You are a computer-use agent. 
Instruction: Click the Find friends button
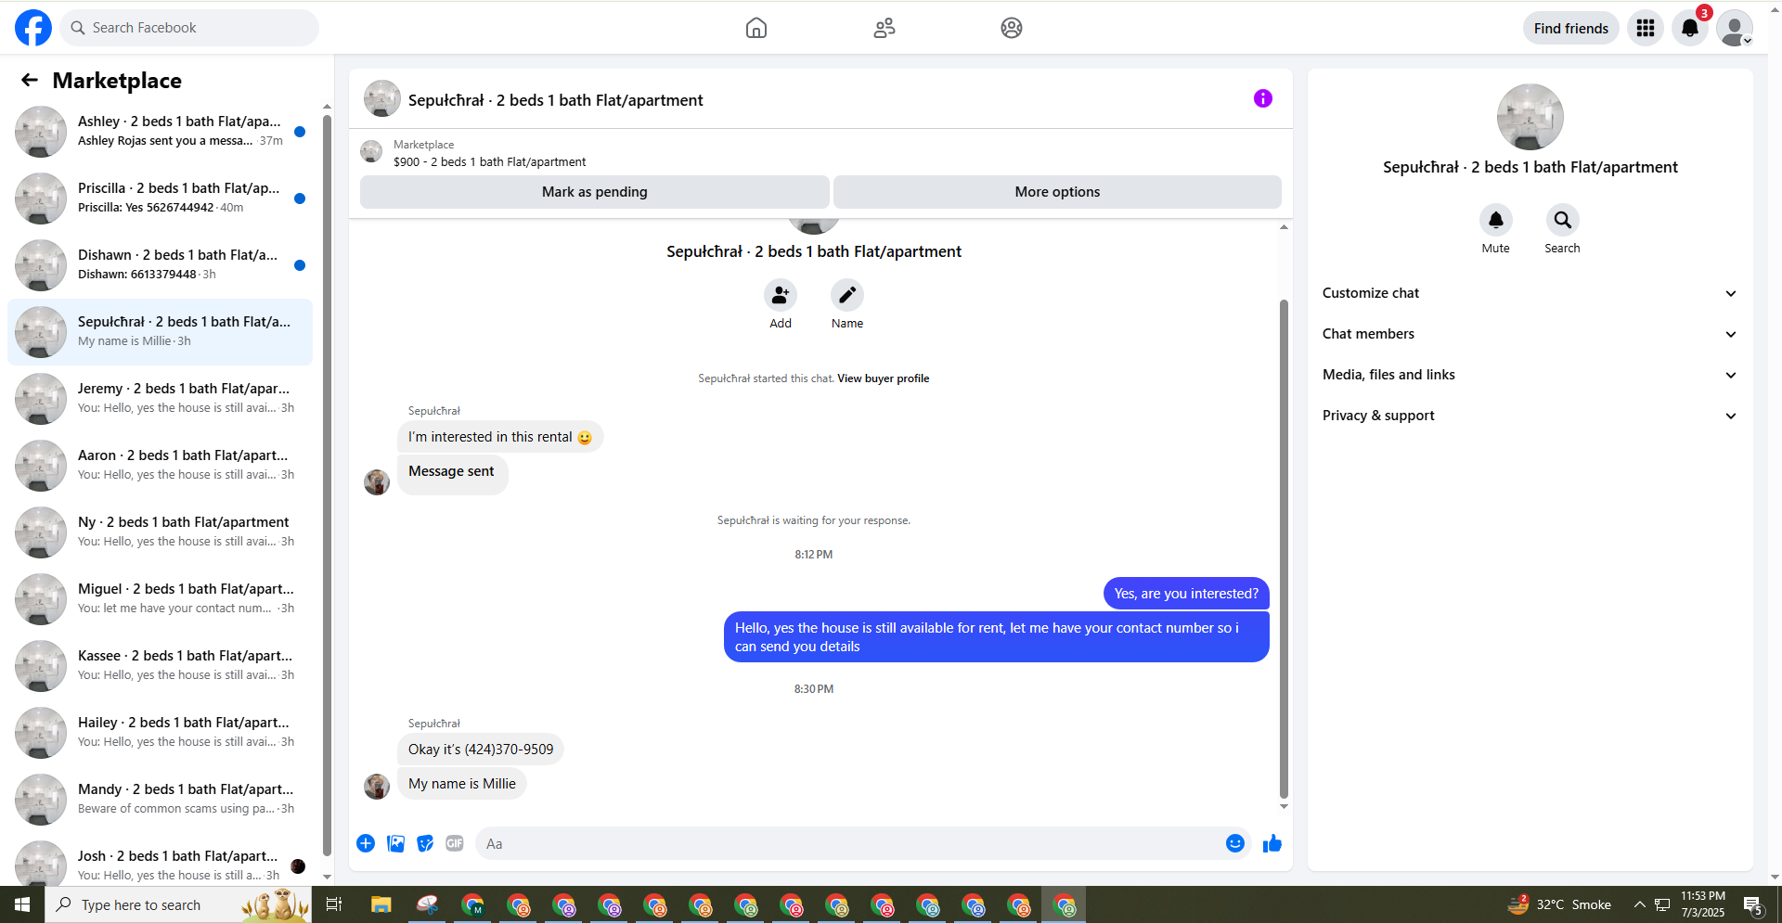point(1571,28)
